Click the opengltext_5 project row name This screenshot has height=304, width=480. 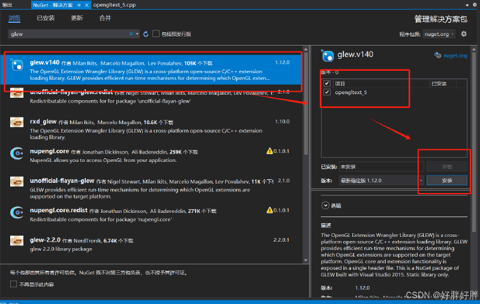pyautogui.click(x=351, y=92)
